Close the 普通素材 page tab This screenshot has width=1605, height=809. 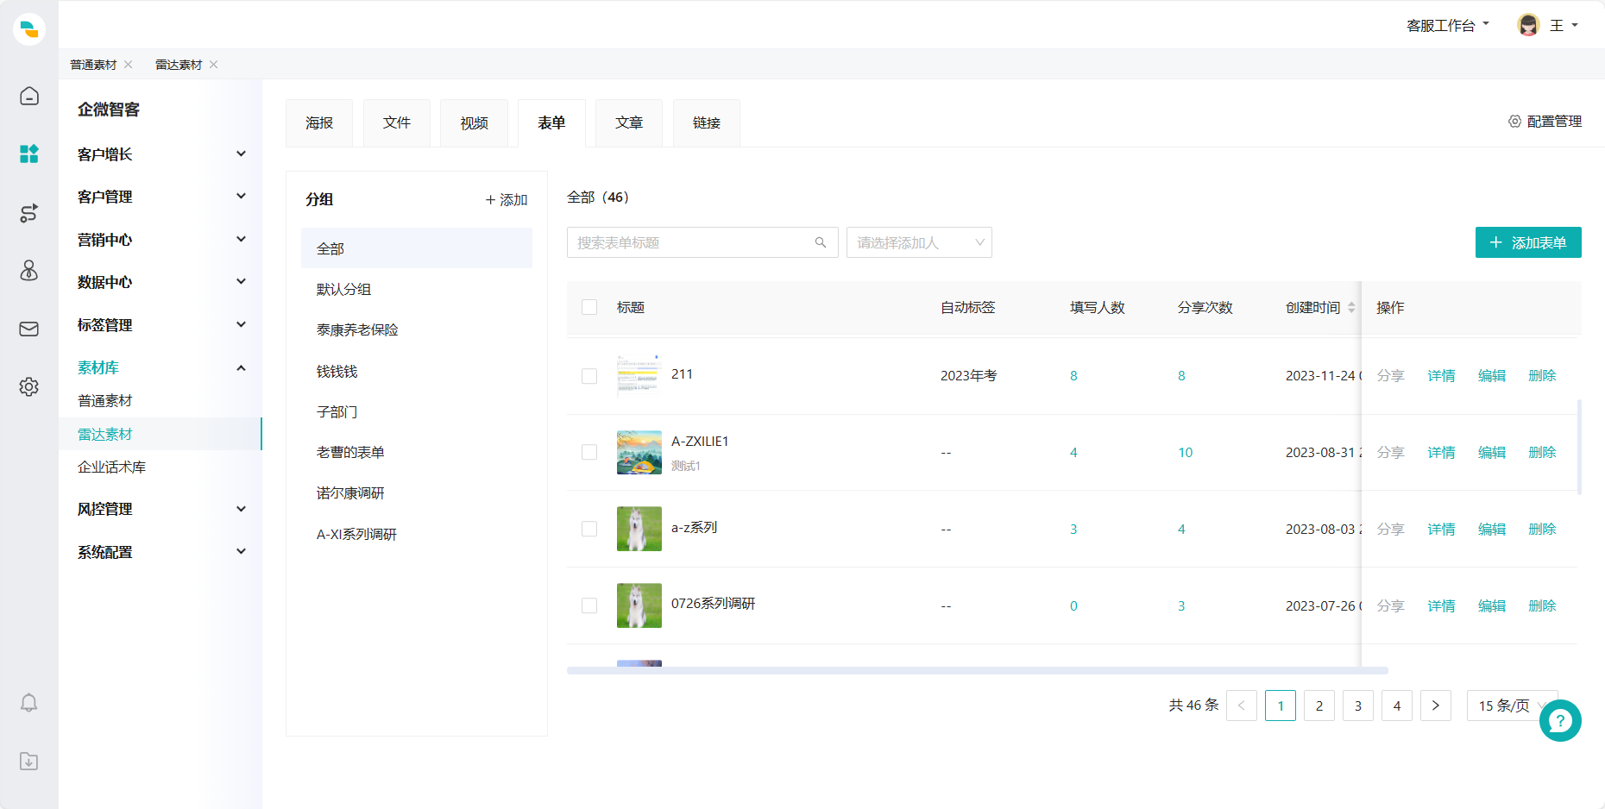(x=129, y=65)
